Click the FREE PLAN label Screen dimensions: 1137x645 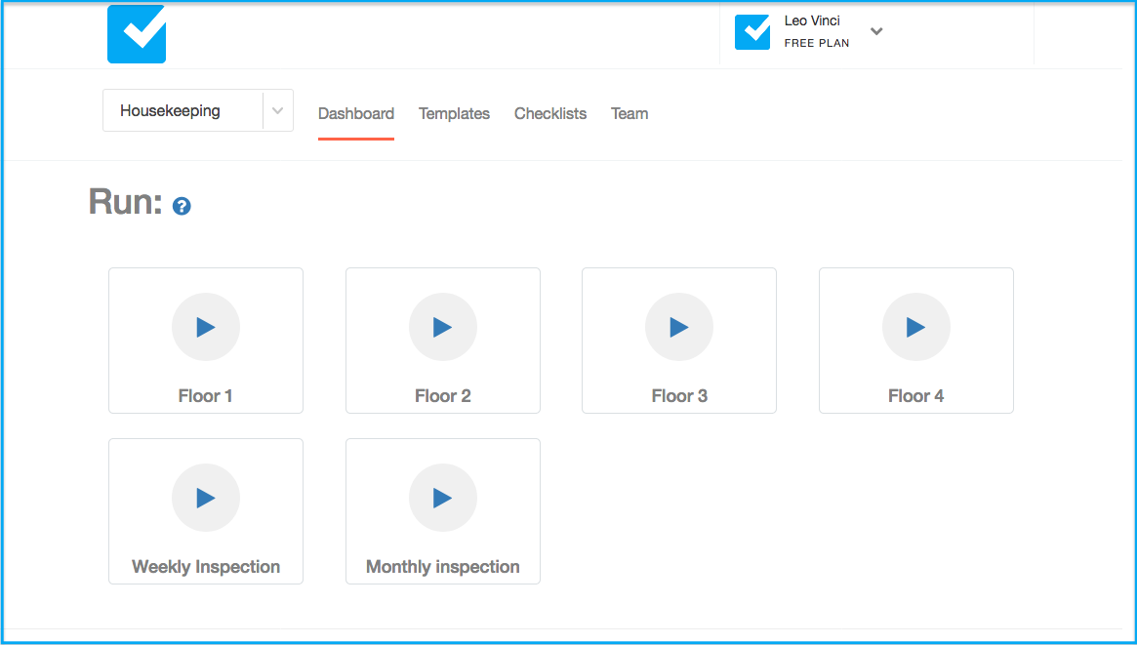coord(817,43)
